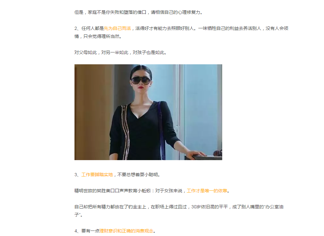Screen dimensions: 324x236
Task: Click the phrase 对于女孩来说
Action: [x=169, y=191]
